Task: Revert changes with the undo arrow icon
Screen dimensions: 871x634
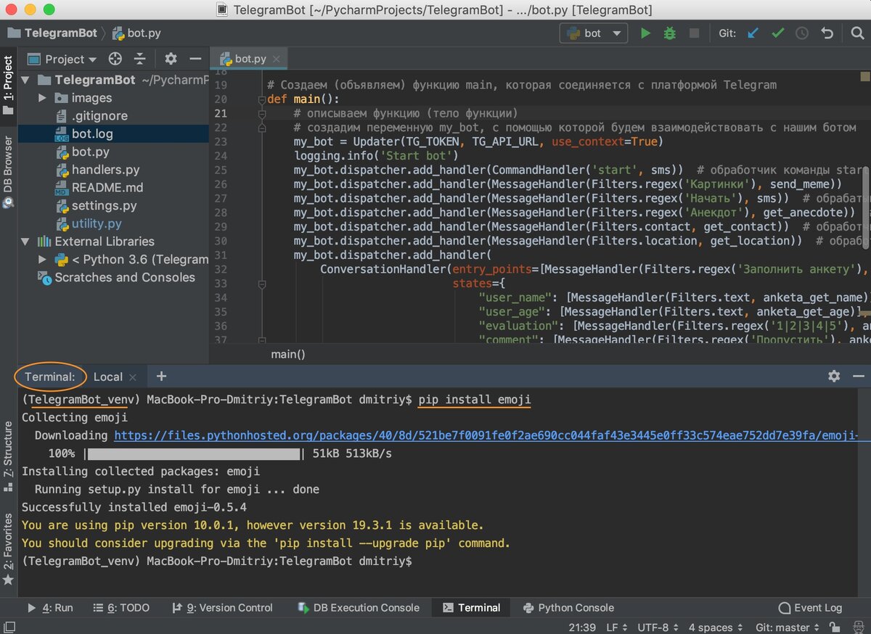Action: coord(827,33)
